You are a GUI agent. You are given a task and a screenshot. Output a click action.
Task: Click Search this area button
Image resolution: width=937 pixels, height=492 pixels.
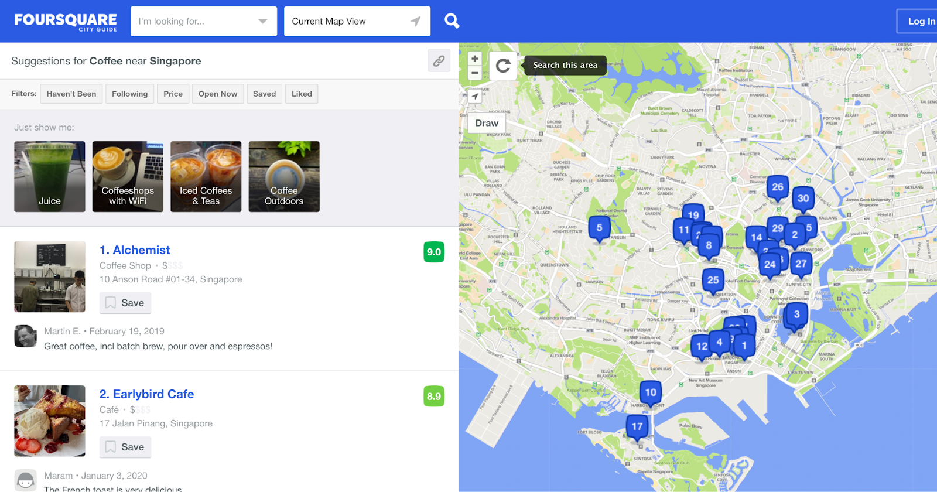pyautogui.click(x=565, y=65)
